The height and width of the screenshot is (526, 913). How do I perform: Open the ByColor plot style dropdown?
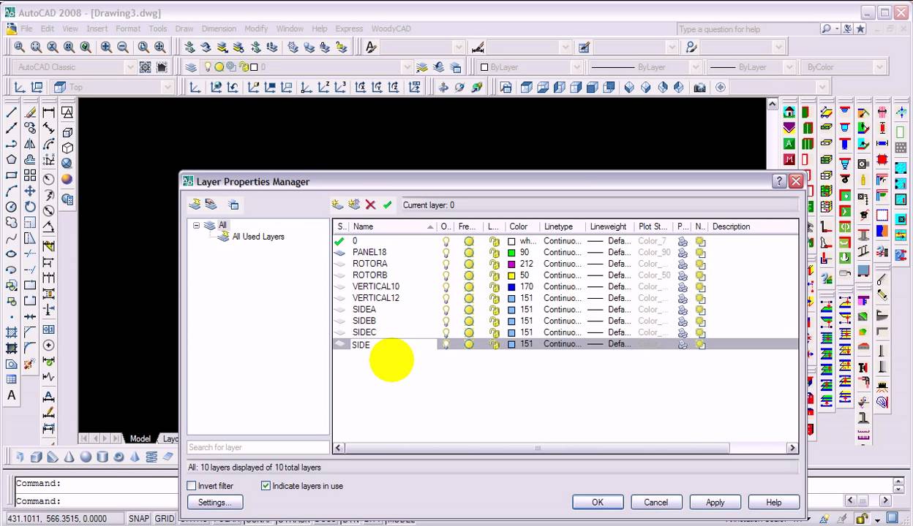[x=879, y=66]
